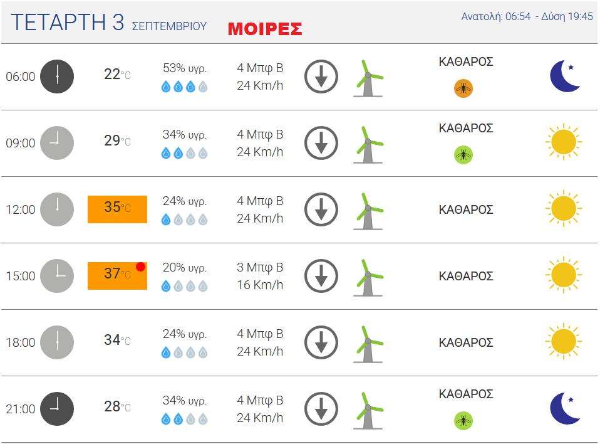600x444 pixels.
Task: Click the red dot on the 37°C cell
Action: coord(140,267)
